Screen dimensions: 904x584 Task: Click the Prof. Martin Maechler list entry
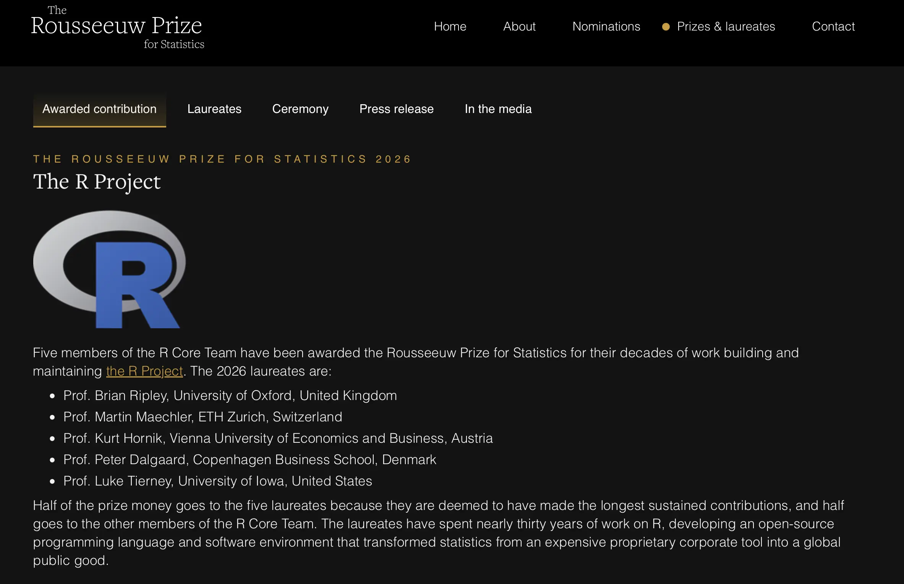(203, 417)
